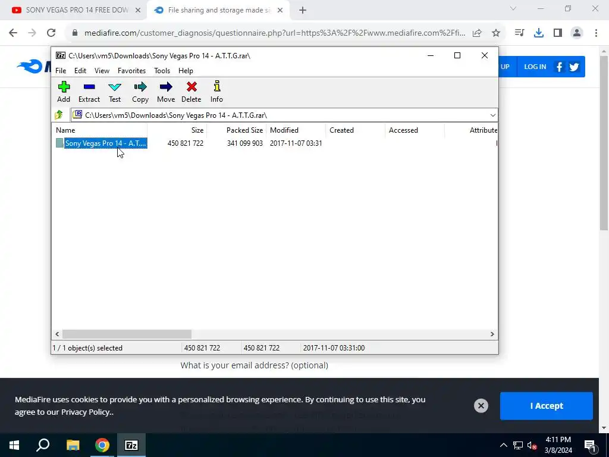The image size is (609, 457).
Task: Click MediaFire Twitter login icon
Action: (574, 67)
